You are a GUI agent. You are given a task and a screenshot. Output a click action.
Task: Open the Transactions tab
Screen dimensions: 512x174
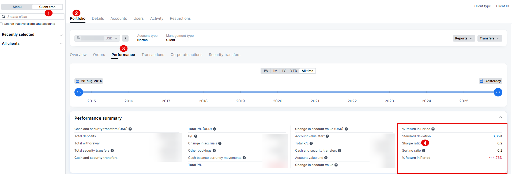(x=153, y=55)
